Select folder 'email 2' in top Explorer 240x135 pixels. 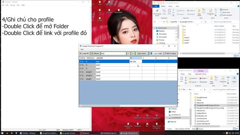point(187,37)
